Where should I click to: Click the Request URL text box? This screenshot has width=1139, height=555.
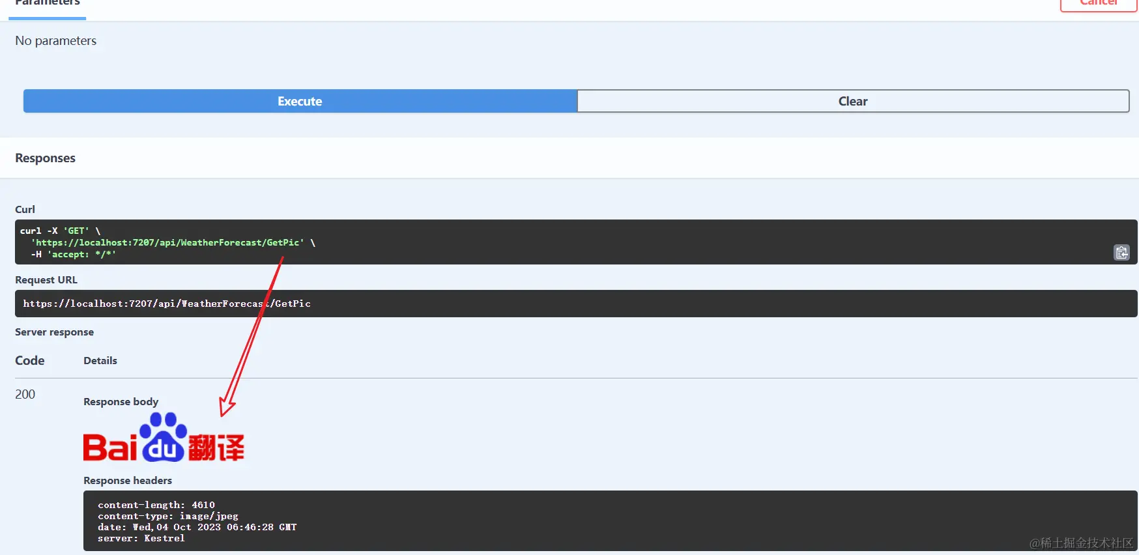[575, 304]
